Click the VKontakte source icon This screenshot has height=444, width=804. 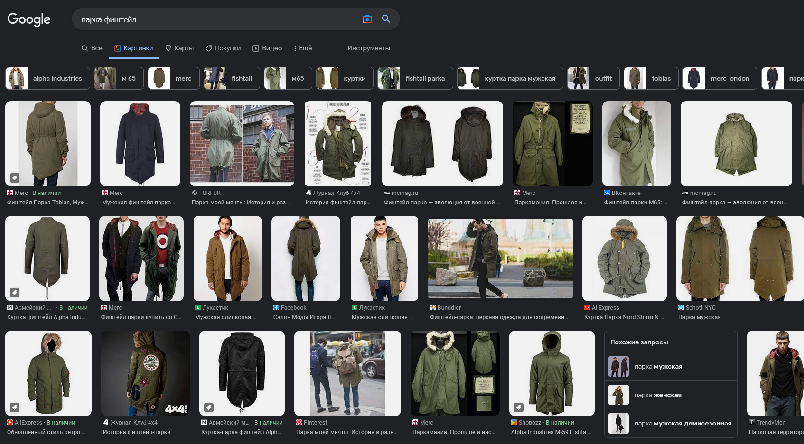coord(607,193)
